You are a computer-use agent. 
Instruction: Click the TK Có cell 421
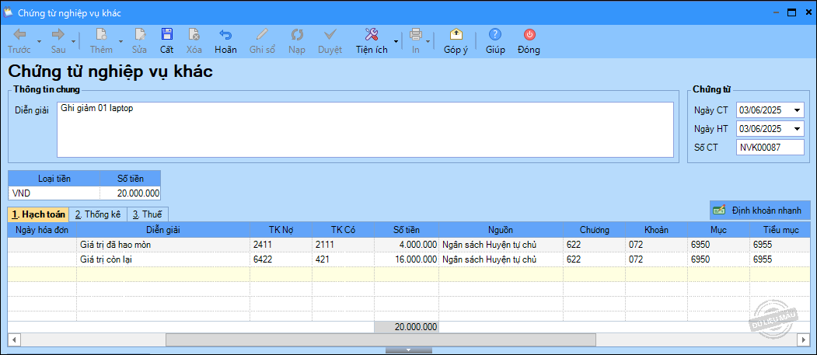click(x=343, y=259)
